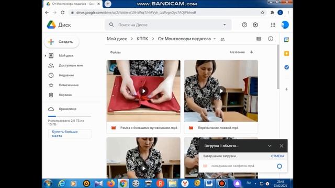
Task: Open Google Keep side panel icon
Action: tap(286, 53)
